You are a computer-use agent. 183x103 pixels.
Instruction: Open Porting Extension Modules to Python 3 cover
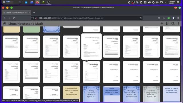[x=91, y=94]
